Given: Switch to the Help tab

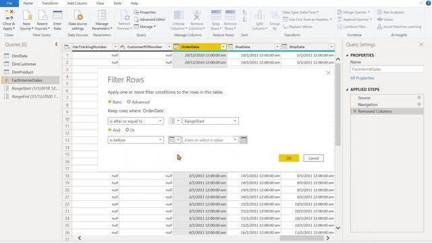Looking at the screenshot, I should tap(134, 3).
